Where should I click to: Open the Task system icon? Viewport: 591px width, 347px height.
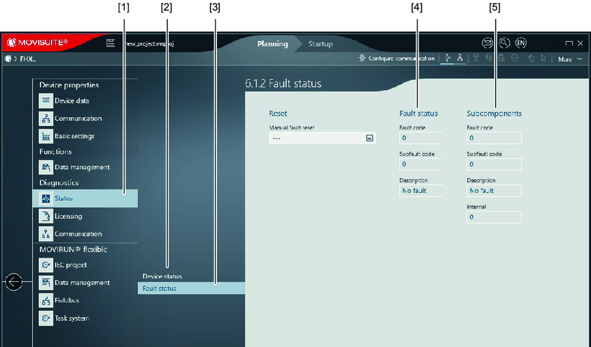(46, 318)
